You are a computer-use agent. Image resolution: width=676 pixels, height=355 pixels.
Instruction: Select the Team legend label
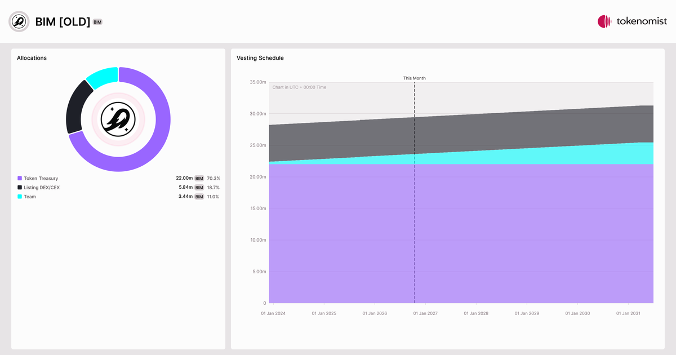point(30,197)
